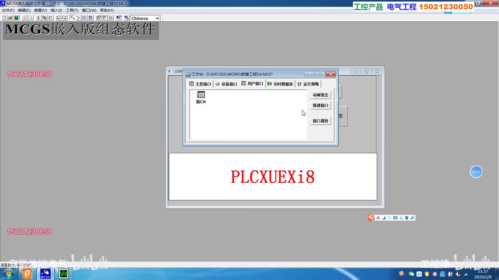Click the language translate toolbar icon
Screen dimensions: 499x280
pos(126,18)
